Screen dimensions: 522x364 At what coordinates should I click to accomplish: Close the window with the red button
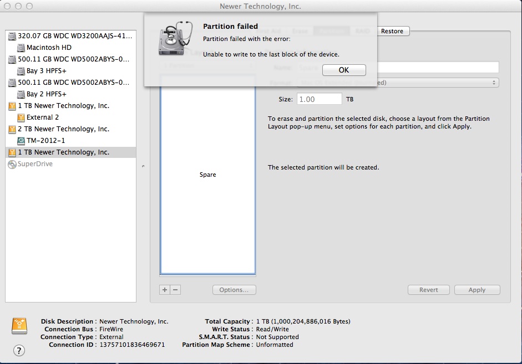[x=7, y=6]
